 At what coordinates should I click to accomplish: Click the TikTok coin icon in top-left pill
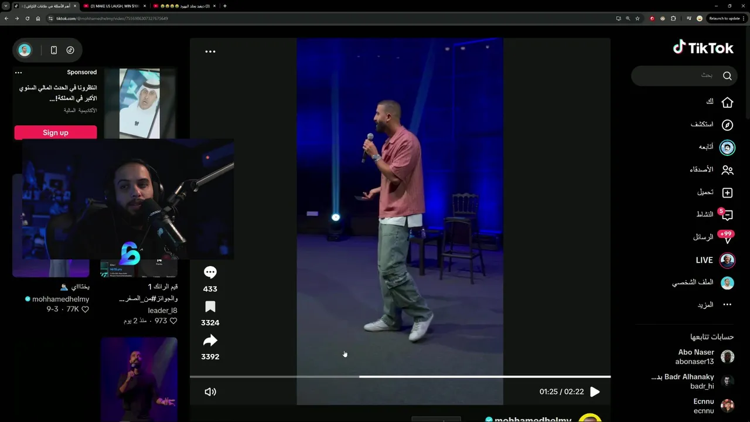(70, 50)
